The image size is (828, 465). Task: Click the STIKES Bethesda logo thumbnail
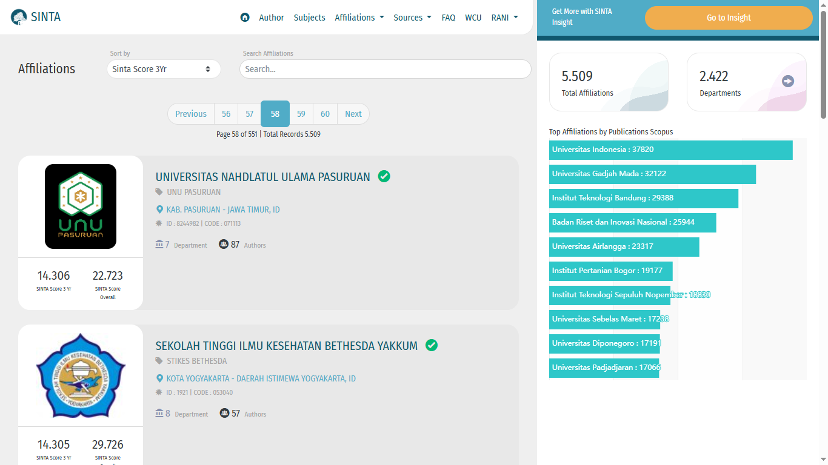pos(81,375)
